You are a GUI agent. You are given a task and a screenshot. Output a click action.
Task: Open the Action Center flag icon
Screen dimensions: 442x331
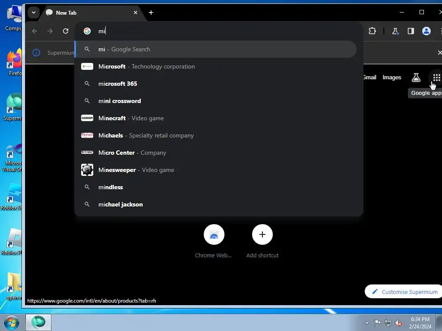click(x=377, y=322)
